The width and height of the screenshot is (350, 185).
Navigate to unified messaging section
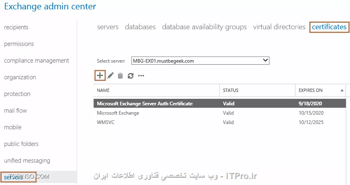(27, 161)
